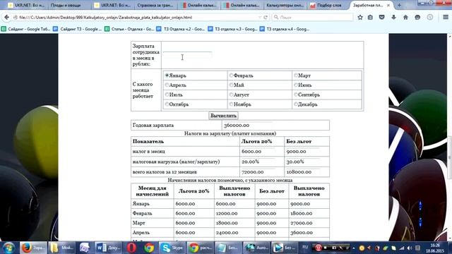Select the Июнь radio button

[x=296, y=85]
